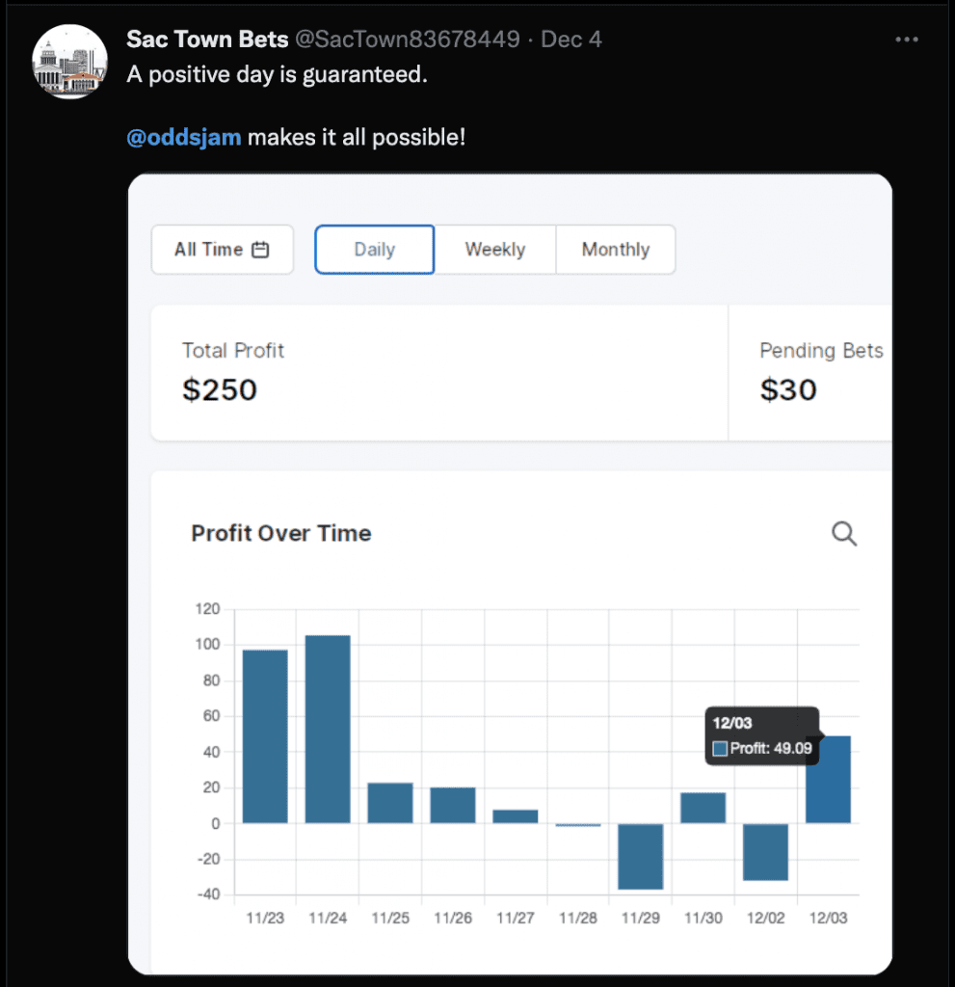The width and height of the screenshot is (955, 987).
Task: Open the Dec 4 tweet timestamp
Action: click(571, 40)
